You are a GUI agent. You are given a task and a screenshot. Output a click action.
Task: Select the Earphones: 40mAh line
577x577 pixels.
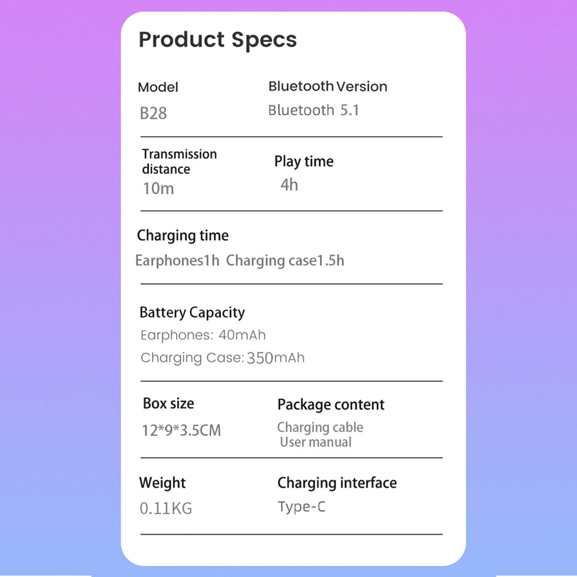click(203, 335)
